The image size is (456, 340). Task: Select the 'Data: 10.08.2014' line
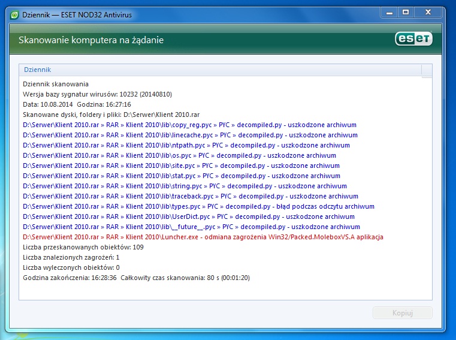[x=77, y=104]
